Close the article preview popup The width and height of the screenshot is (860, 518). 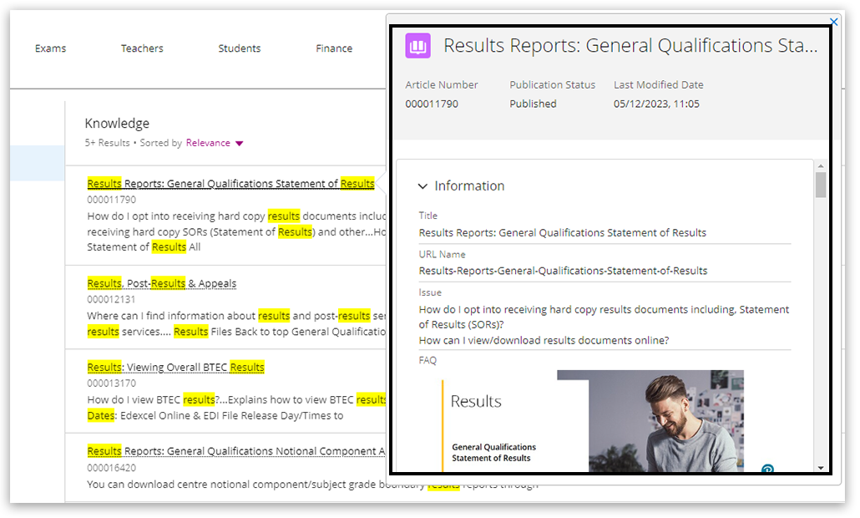[x=833, y=22]
